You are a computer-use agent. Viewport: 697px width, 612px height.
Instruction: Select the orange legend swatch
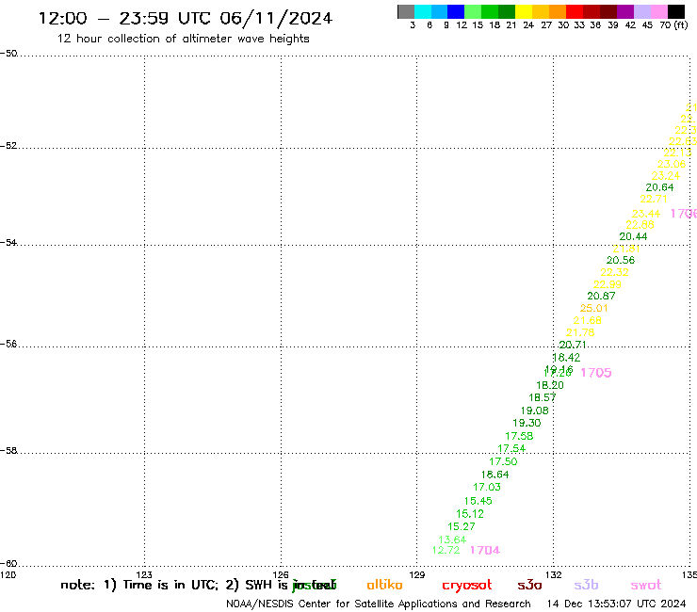(558, 11)
